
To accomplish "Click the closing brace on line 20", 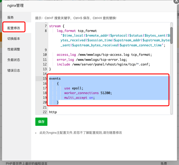I will coord(58,102).
